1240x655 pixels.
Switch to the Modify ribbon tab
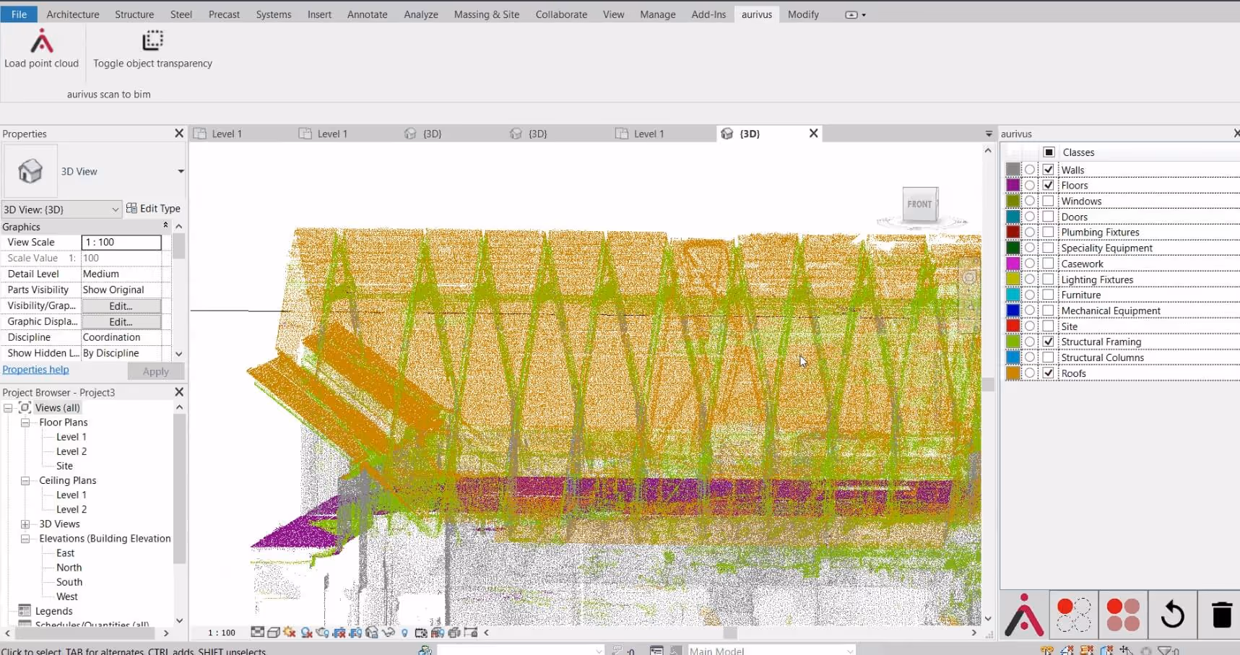pos(803,14)
